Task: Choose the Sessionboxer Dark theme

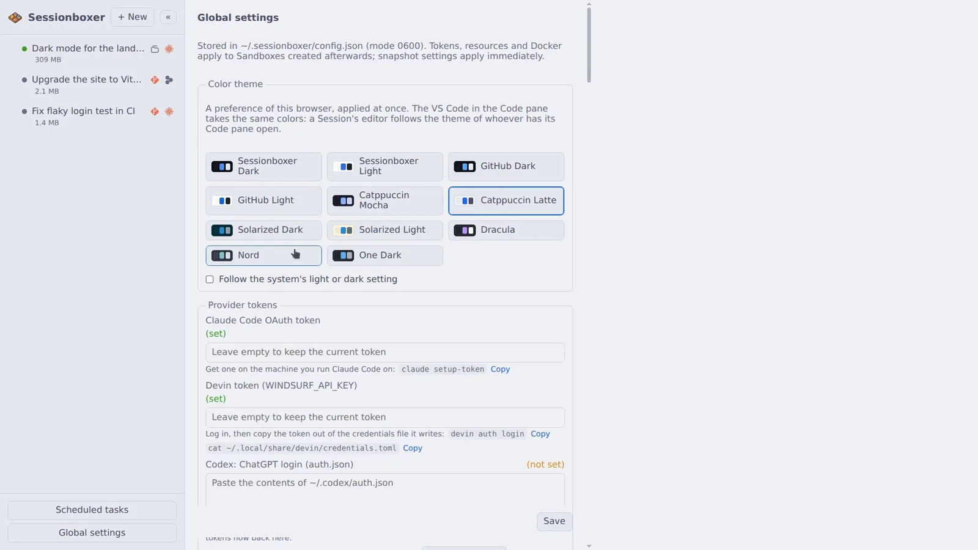Action: [x=263, y=166]
